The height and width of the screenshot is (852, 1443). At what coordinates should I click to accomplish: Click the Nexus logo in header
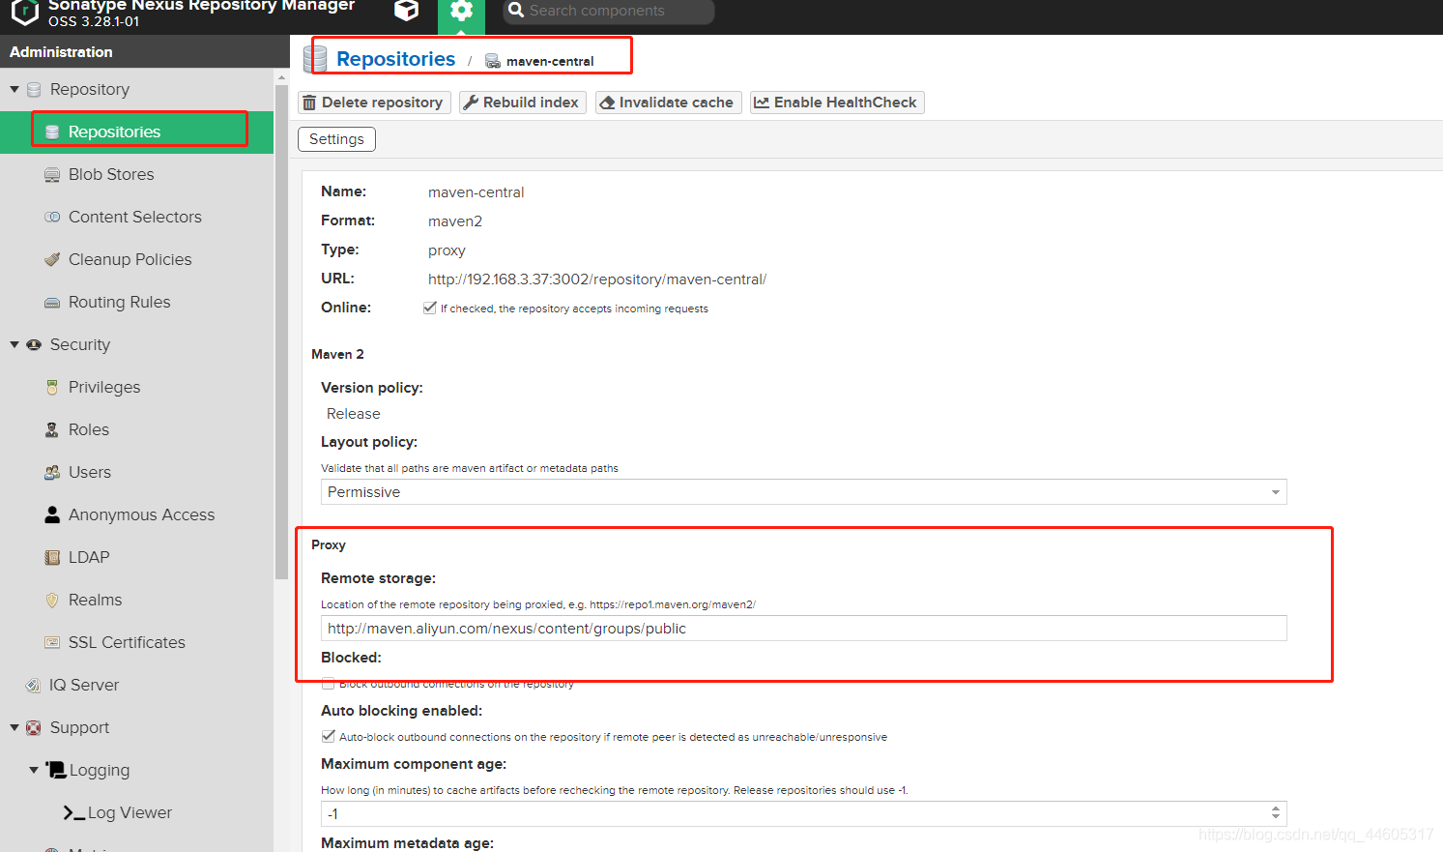click(24, 11)
